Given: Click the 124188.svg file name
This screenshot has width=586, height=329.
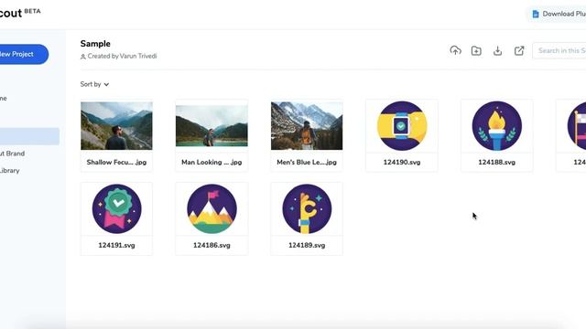Looking at the screenshot, I should coord(496,163).
